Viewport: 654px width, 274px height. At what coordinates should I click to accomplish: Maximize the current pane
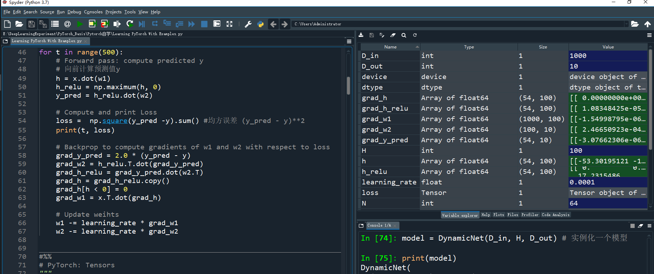pyautogui.click(x=217, y=24)
